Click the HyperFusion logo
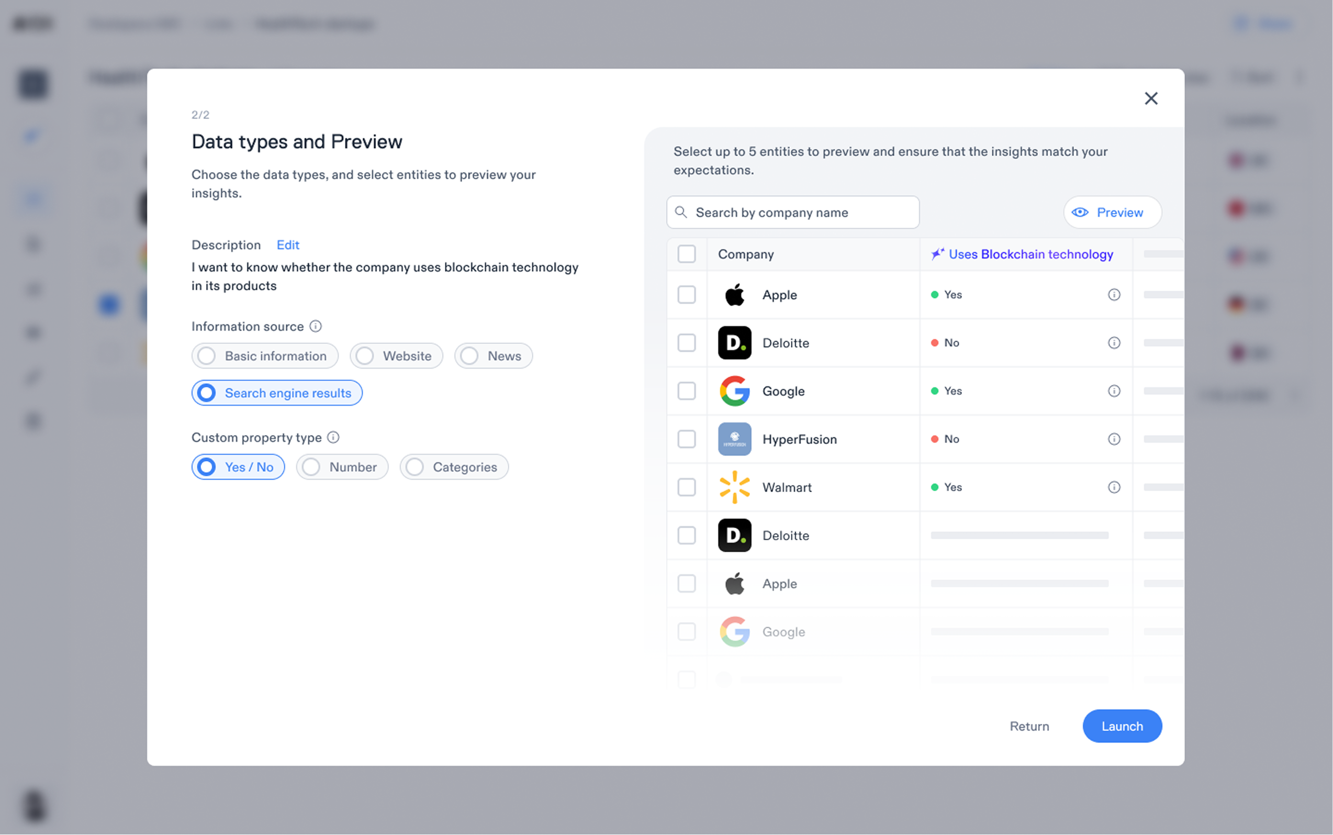This screenshot has width=1333, height=835. tap(734, 439)
